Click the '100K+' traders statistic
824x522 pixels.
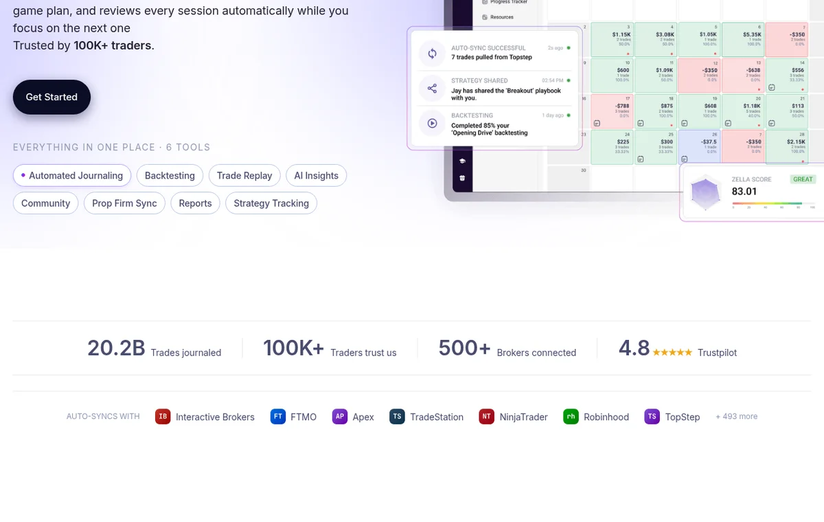click(293, 348)
